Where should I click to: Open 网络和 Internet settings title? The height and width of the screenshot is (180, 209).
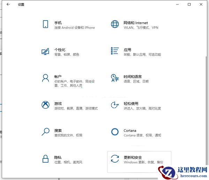point(136,23)
